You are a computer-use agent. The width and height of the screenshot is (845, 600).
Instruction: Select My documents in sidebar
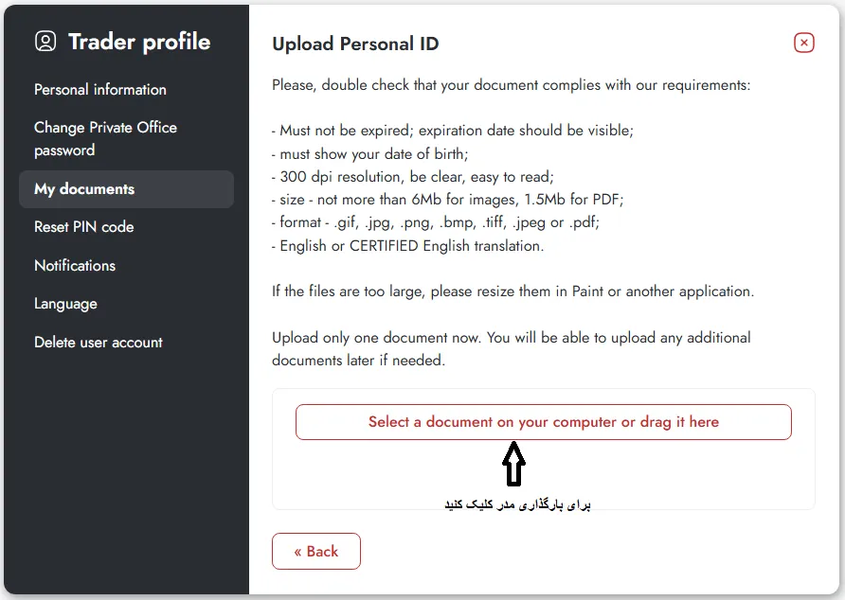(x=84, y=189)
